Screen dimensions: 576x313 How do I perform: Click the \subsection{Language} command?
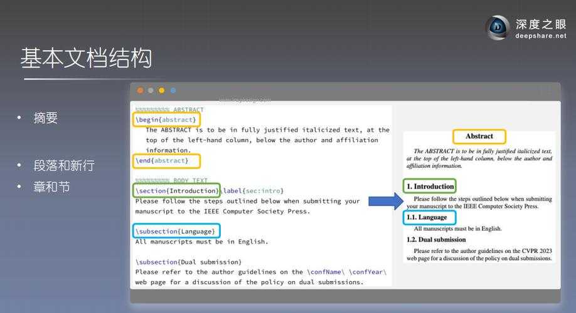[176, 231]
